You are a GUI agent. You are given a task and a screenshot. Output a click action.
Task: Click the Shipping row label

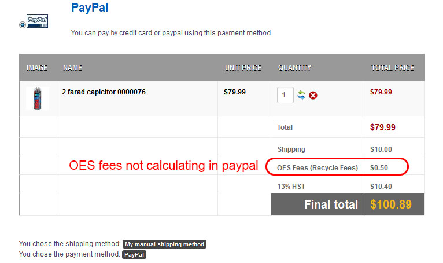pos(291,149)
